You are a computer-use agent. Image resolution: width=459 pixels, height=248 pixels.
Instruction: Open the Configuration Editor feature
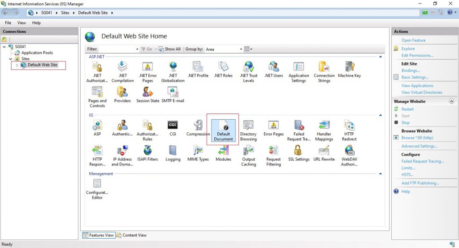97,189
